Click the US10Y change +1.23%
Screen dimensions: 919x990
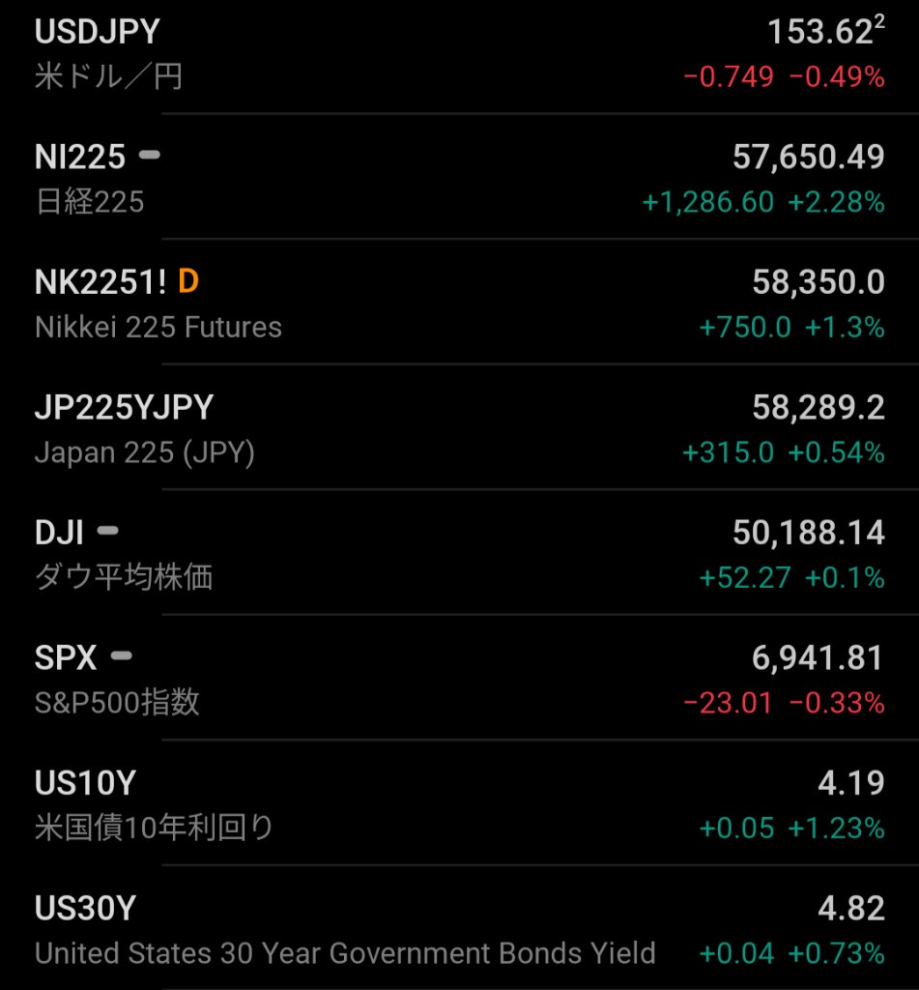pos(837,829)
